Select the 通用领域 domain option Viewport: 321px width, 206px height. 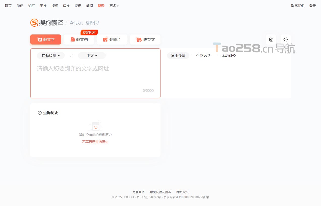point(178,56)
